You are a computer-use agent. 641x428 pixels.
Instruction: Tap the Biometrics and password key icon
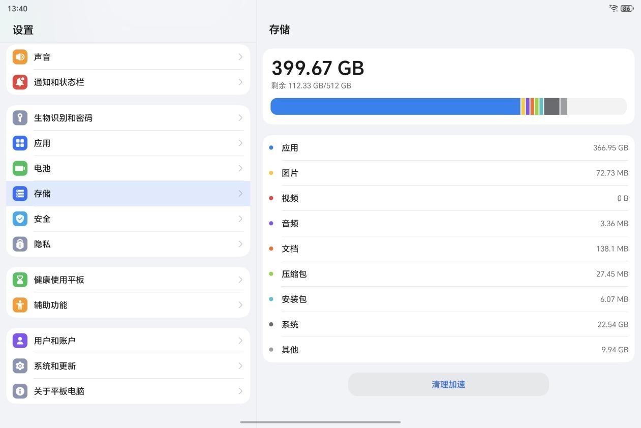(20, 118)
